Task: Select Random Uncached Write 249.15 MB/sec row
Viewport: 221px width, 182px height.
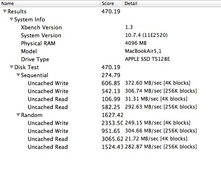Action: click(111, 123)
